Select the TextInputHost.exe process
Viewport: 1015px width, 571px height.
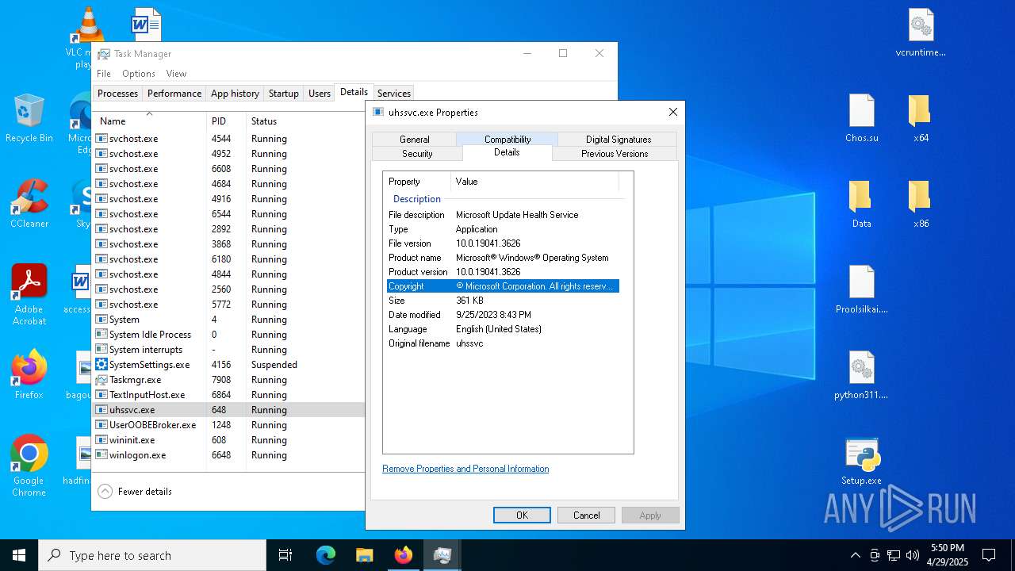[229, 395]
